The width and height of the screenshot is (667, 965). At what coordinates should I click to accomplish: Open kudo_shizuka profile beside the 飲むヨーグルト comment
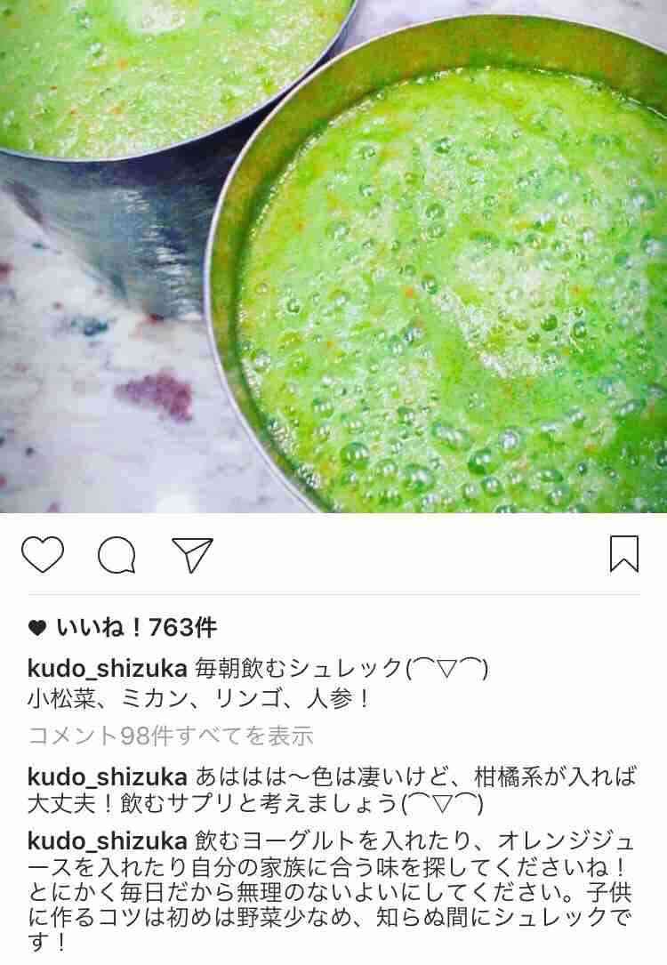108,841
